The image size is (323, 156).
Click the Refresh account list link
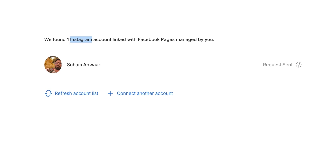tap(77, 93)
